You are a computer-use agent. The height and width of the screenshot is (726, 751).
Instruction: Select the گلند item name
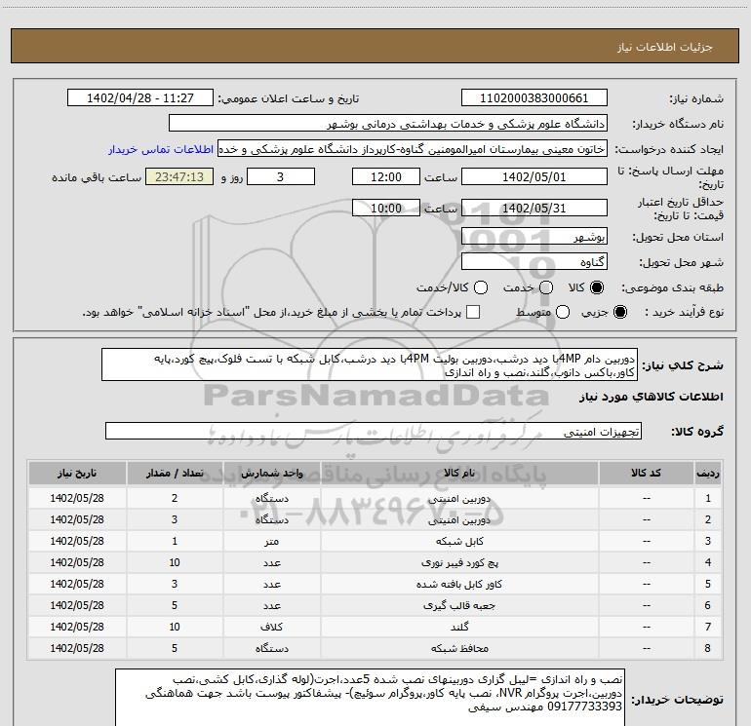459,627
